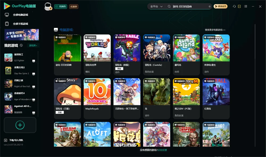
Task: Open the 游戏库> link
Action: 33,46
